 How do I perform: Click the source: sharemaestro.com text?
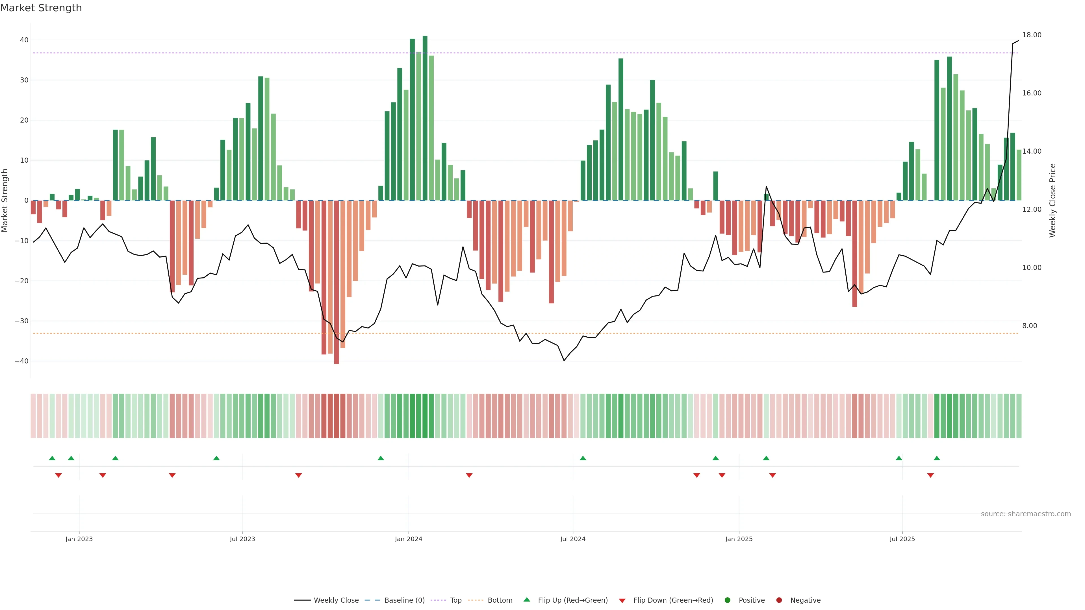[x=1026, y=514]
